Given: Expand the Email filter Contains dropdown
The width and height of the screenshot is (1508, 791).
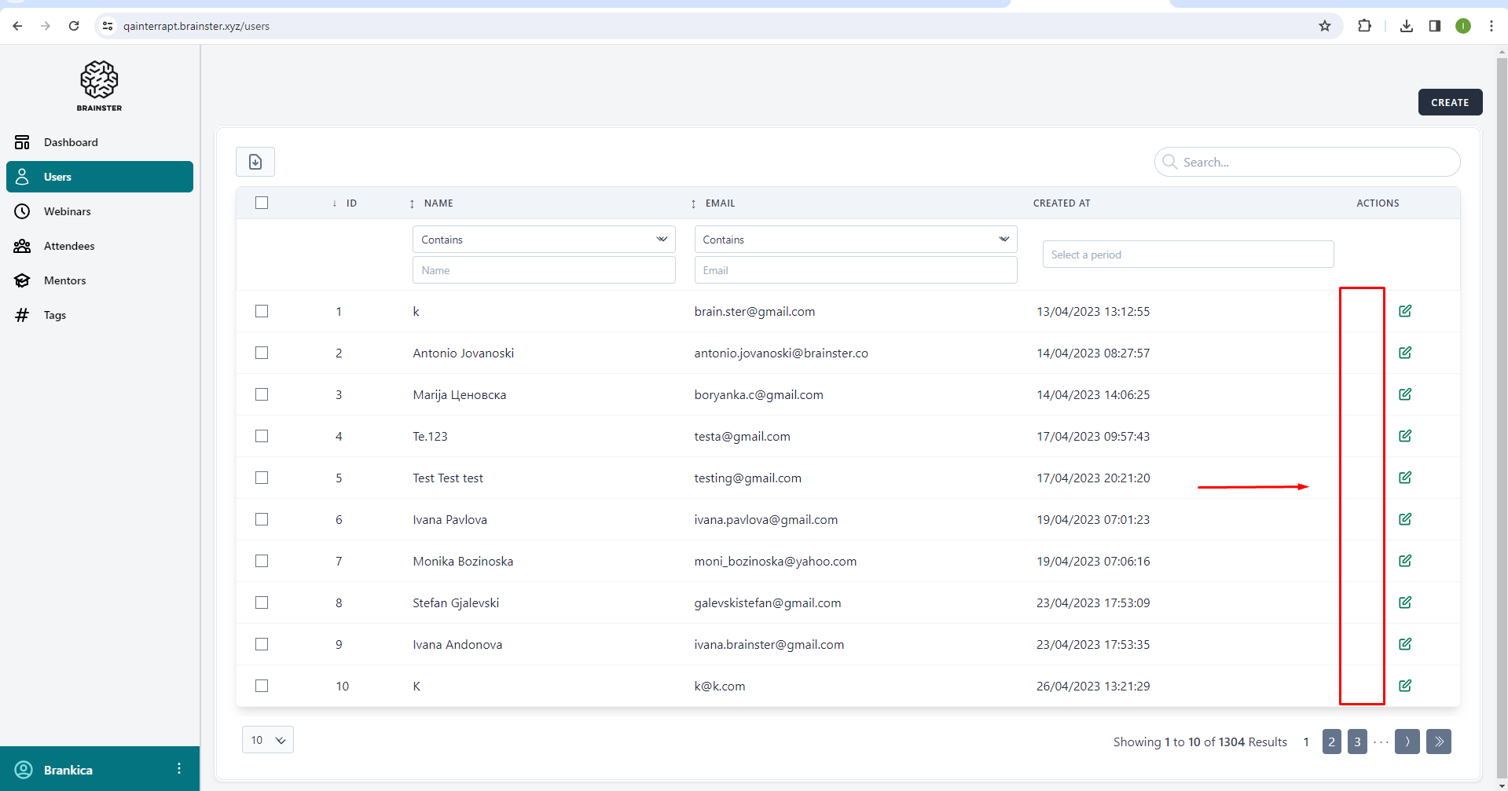Looking at the screenshot, I should [855, 240].
